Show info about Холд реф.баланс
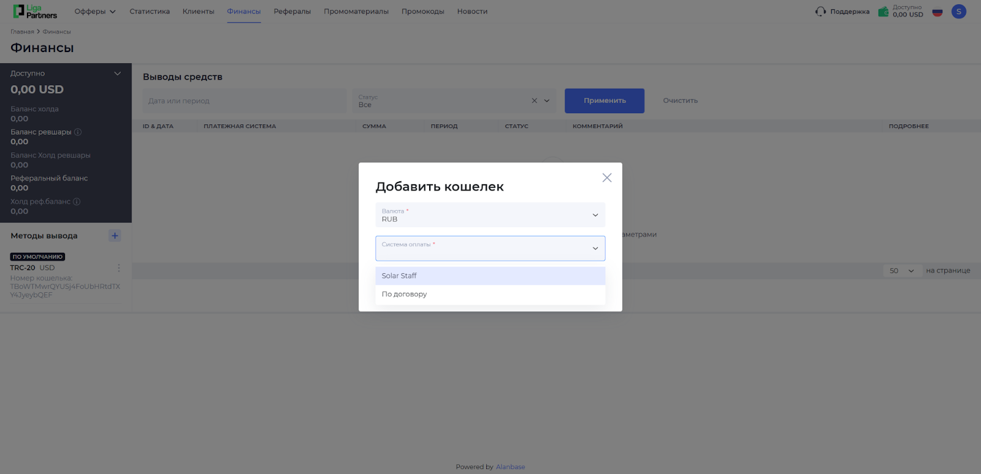Image resolution: width=981 pixels, height=474 pixels. point(77,201)
